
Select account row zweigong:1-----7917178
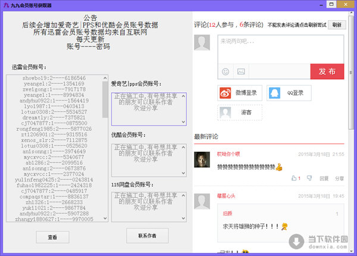pyautogui.click(x=54, y=89)
